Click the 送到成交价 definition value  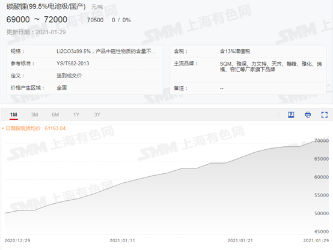(69, 76)
